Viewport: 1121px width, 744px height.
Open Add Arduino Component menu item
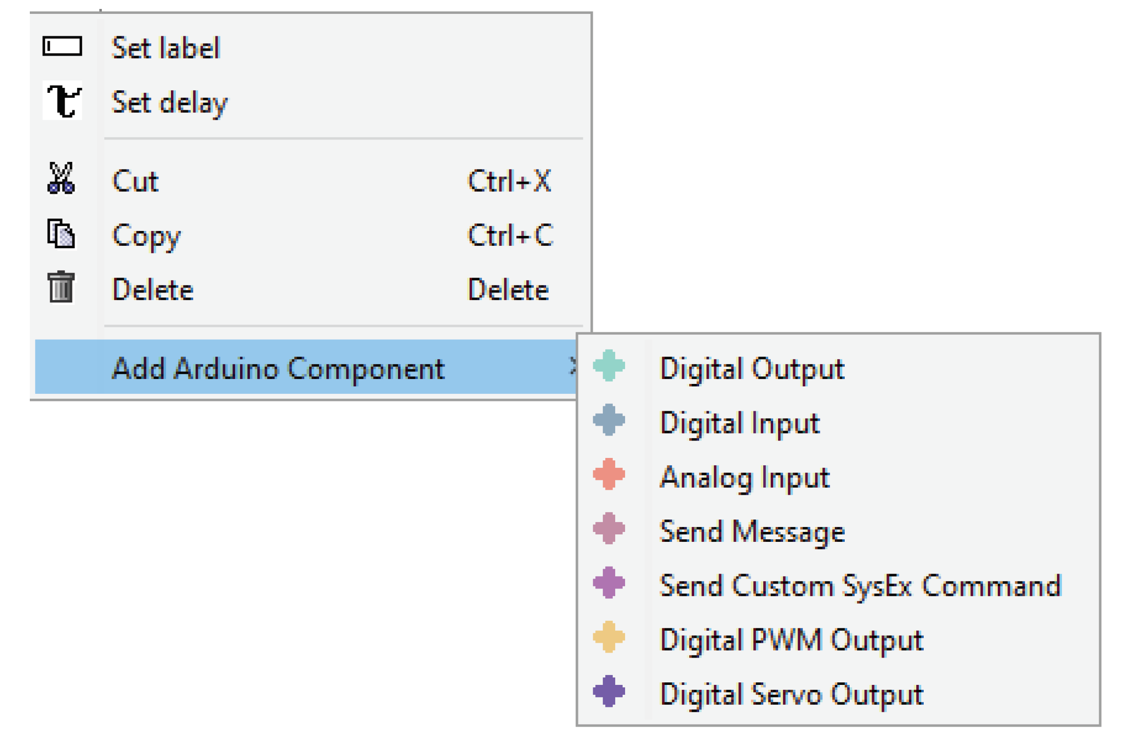[x=278, y=369]
